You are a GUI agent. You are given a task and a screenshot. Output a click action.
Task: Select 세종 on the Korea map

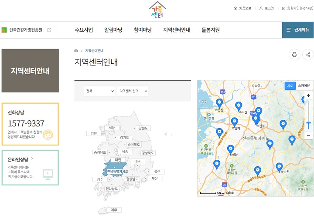coord(125,152)
